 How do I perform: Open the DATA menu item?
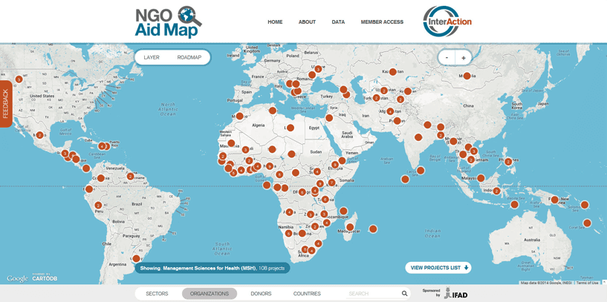tap(338, 22)
